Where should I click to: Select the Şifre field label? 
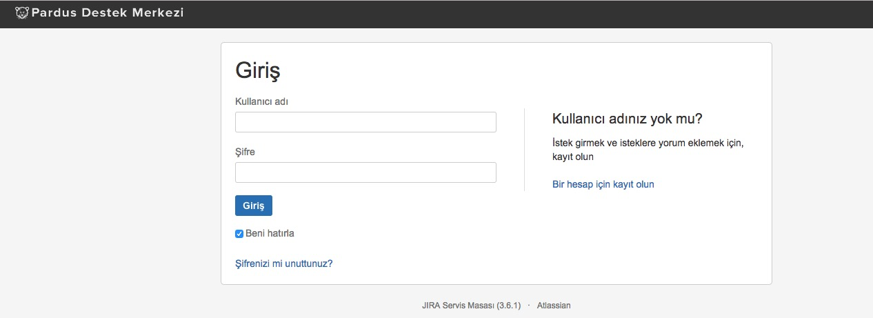(x=245, y=152)
